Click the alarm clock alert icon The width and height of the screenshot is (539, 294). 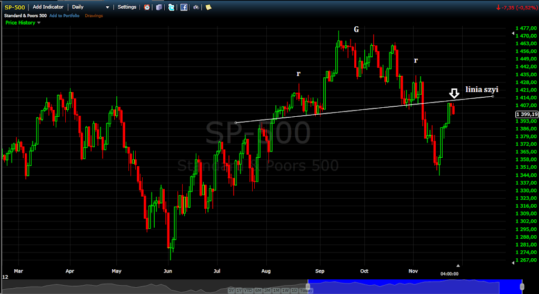point(147,7)
